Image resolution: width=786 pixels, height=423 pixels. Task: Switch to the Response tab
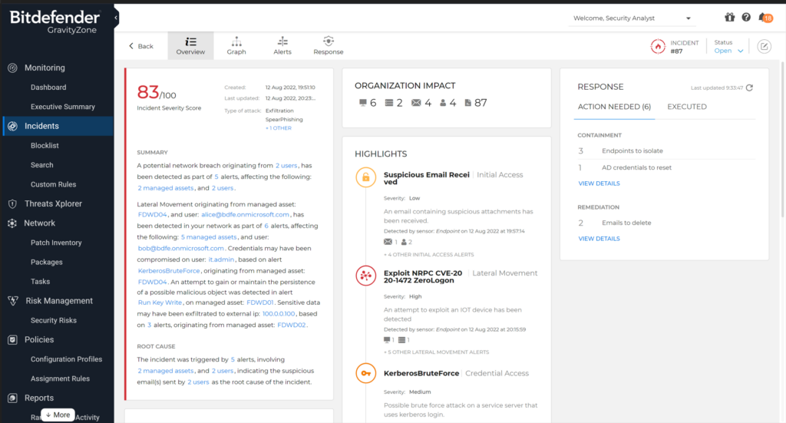(x=329, y=45)
